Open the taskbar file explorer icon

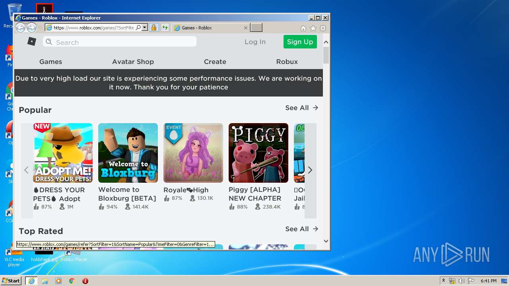(45, 281)
